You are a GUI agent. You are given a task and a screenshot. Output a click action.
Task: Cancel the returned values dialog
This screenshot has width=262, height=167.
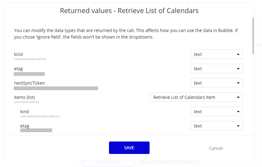[216, 148]
